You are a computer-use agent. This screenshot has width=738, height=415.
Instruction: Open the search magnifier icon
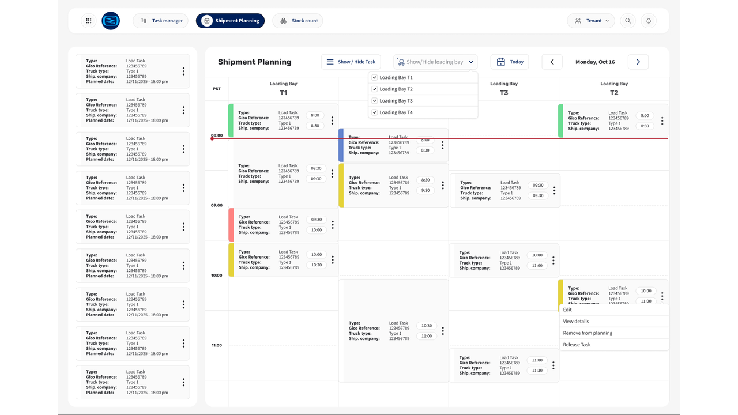coord(628,21)
